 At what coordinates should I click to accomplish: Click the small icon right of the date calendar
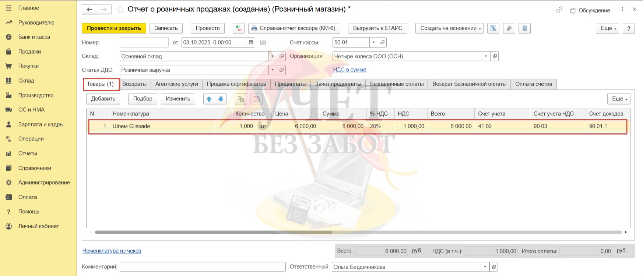pos(263,43)
